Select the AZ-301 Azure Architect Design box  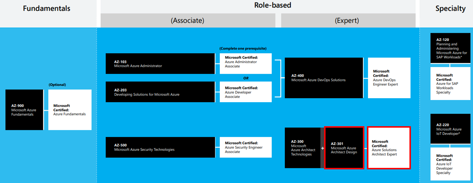coord(344,148)
